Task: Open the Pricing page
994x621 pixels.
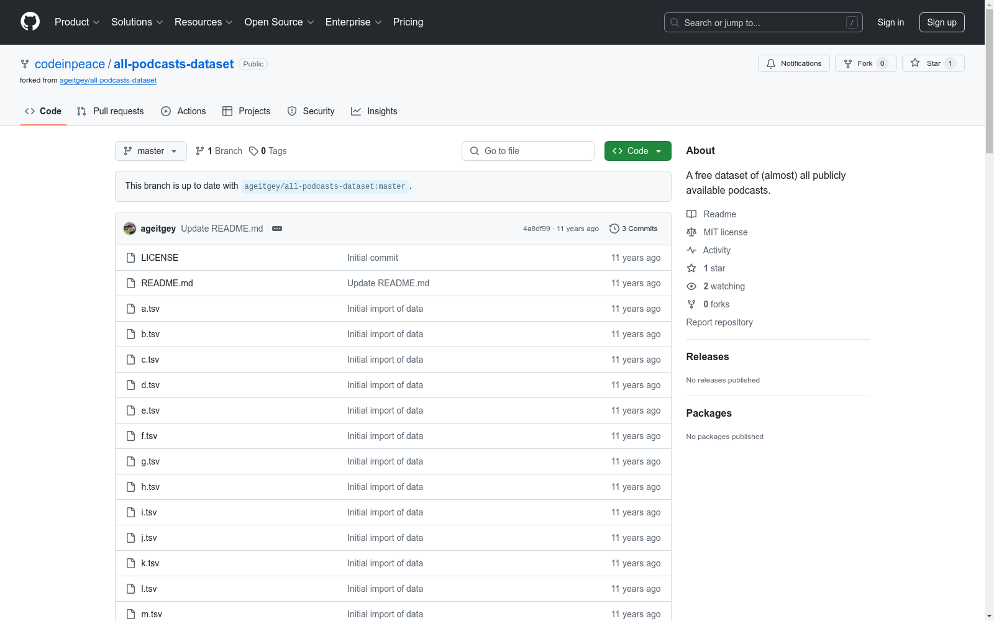Action: coord(408,22)
